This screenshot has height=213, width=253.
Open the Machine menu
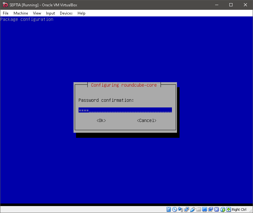pos(21,13)
